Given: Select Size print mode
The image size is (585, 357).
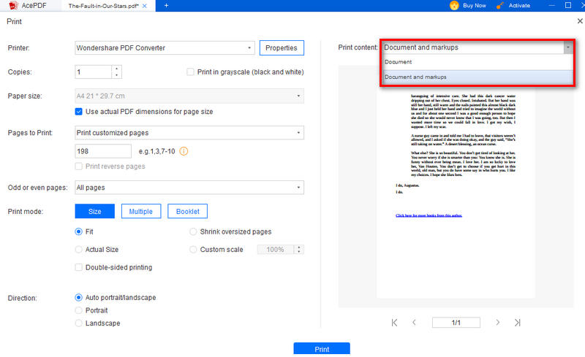Looking at the screenshot, I should pyautogui.click(x=95, y=211).
